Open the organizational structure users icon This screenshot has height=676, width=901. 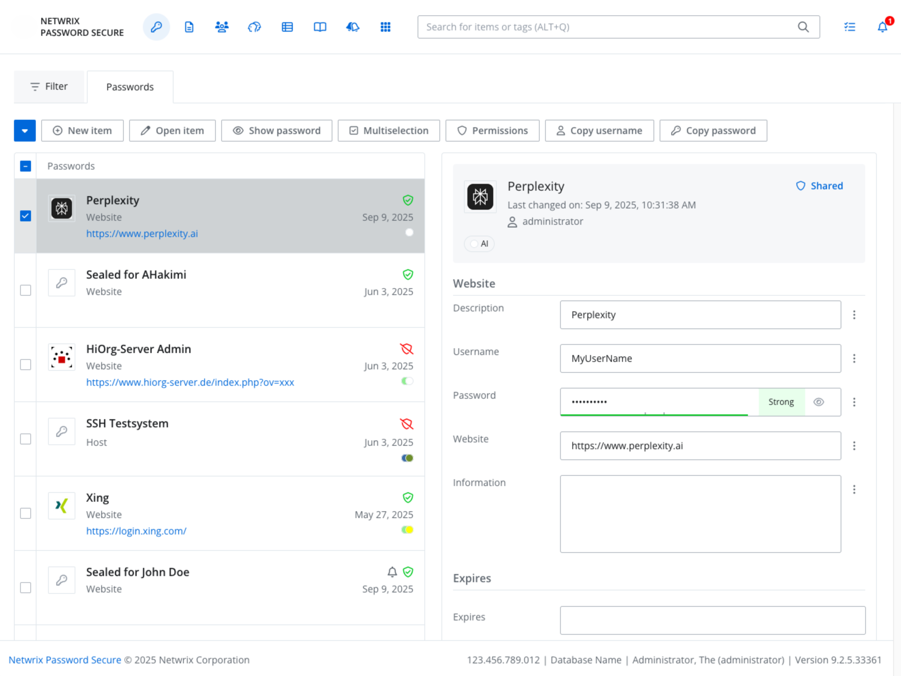tap(222, 27)
